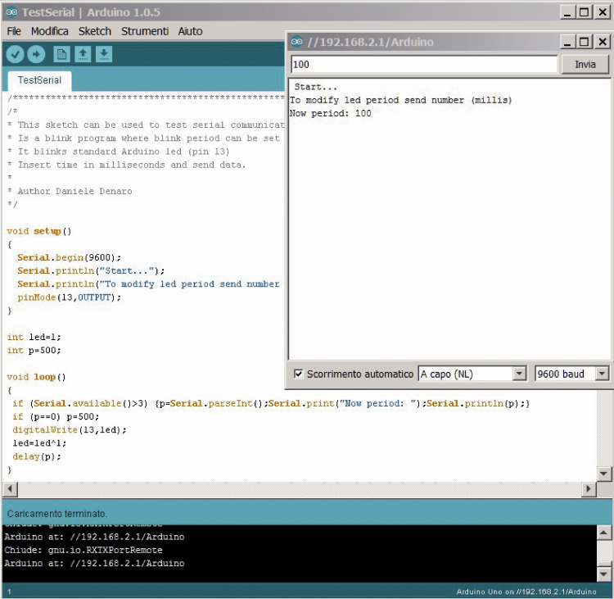Open the File menu
614x599 pixels.
coord(14,31)
